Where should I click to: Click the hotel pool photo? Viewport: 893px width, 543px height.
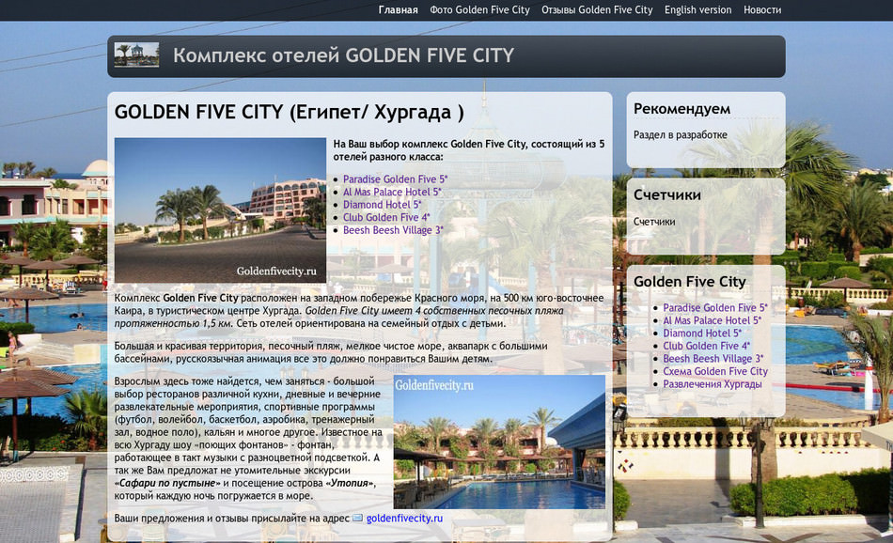point(498,442)
